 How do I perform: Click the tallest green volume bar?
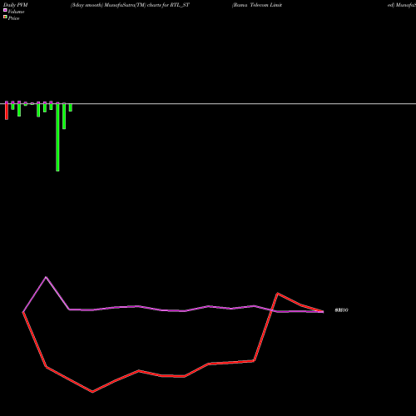(57, 137)
